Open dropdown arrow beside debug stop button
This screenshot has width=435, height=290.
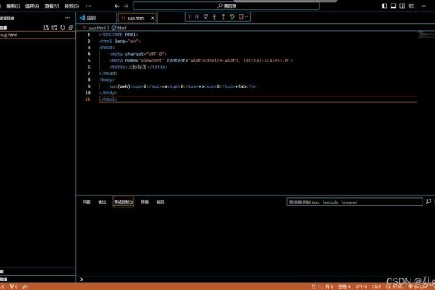247,16
